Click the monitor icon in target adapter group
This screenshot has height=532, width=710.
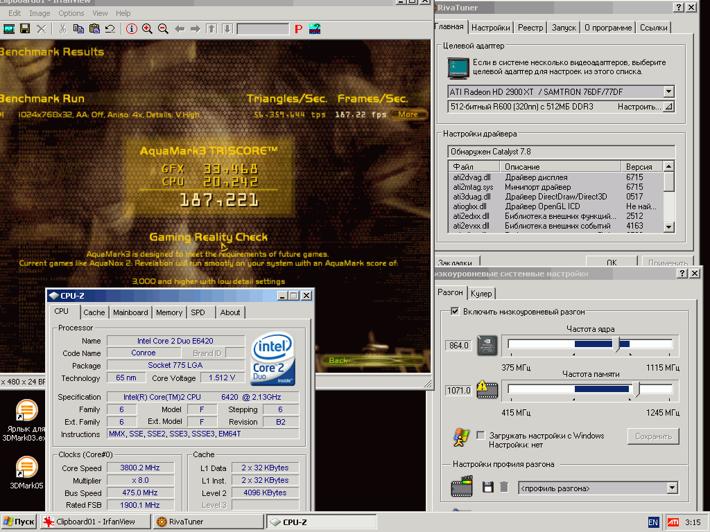point(458,69)
